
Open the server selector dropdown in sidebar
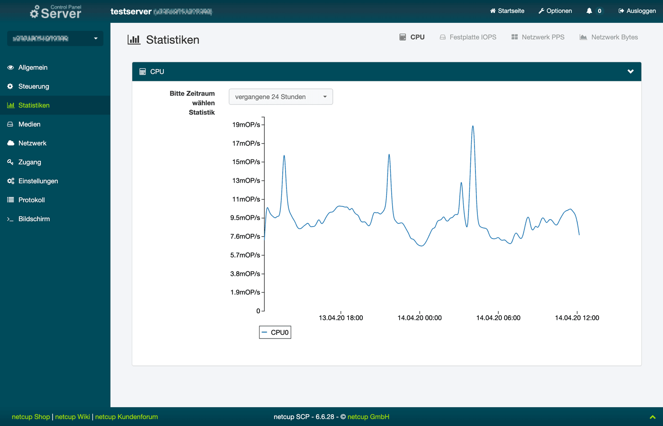(55, 38)
